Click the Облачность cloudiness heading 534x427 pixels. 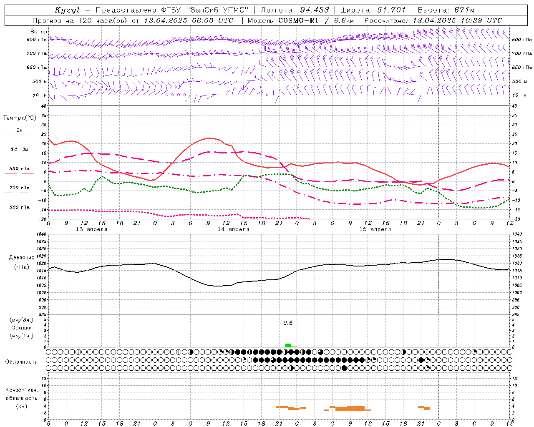[21, 362]
